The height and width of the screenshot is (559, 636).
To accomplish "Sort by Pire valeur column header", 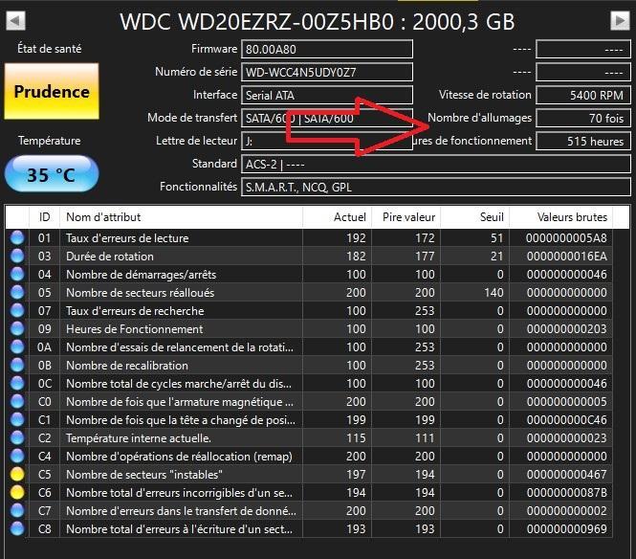I will point(406,217).
